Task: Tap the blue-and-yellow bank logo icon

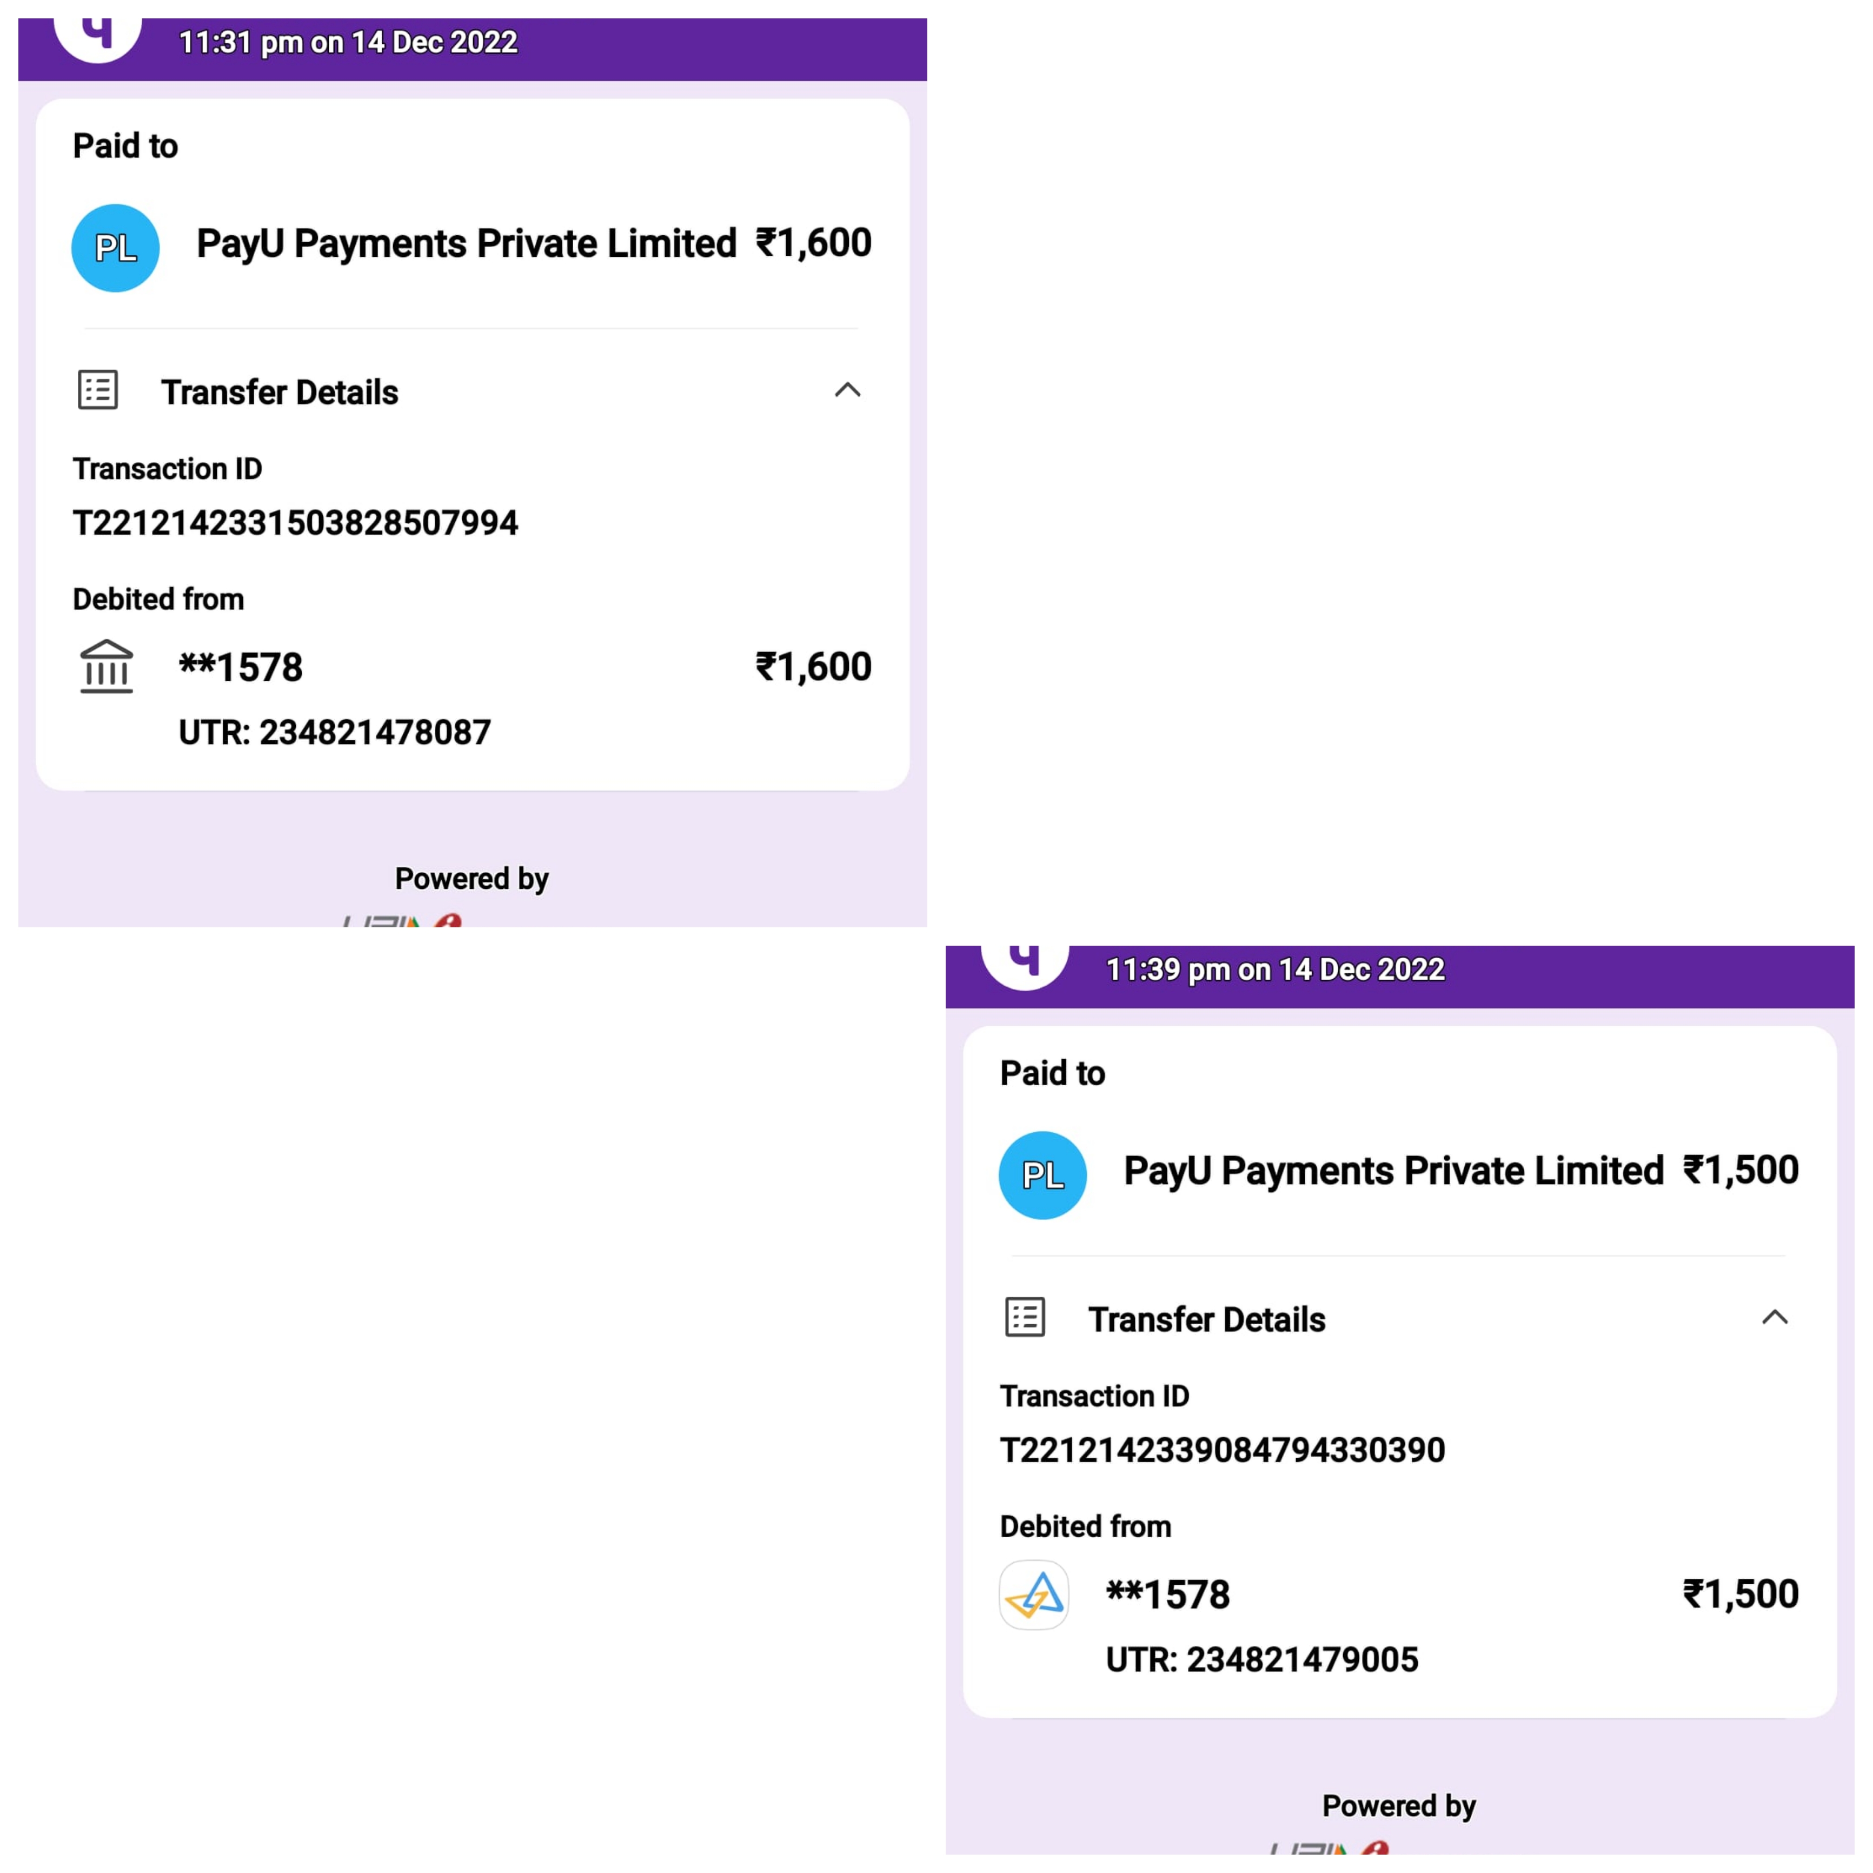Action: click(x=1033, y=1595)
